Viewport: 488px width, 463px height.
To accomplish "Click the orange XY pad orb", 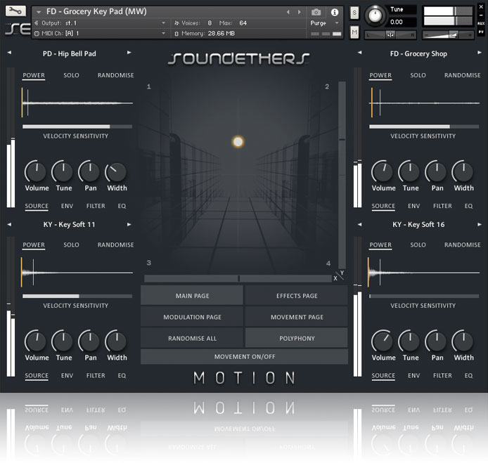I will coord(238,142).
